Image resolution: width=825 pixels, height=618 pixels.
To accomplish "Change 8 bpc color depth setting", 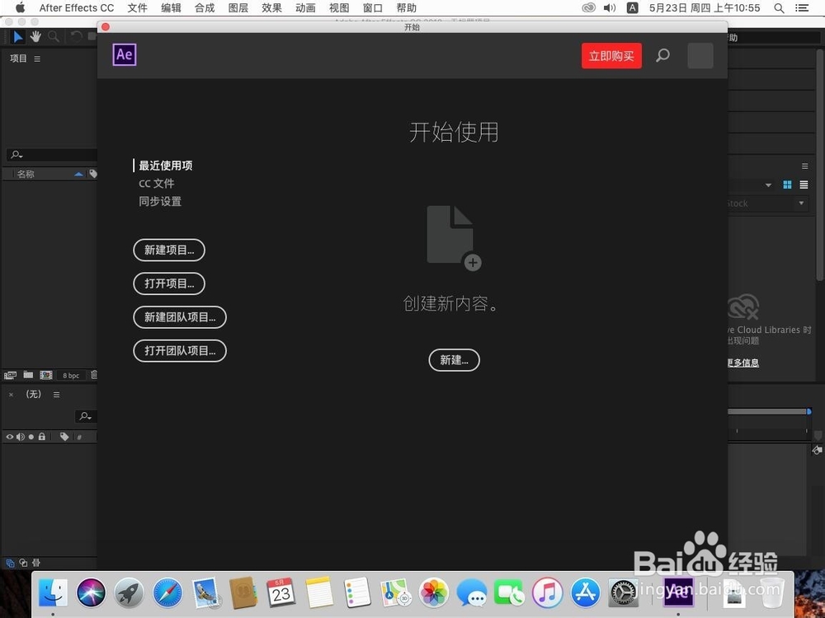I will pos(71,375).
